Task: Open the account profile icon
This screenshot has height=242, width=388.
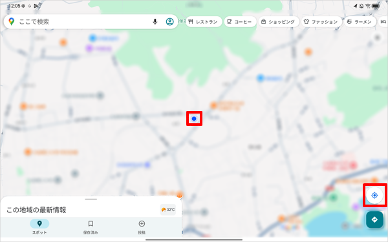Action: pyautogui.click(x=169, y=22)
